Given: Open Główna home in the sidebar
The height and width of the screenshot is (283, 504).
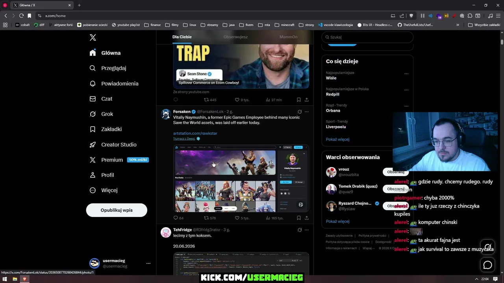Looking at the screenshot, I should pos(105,53).
